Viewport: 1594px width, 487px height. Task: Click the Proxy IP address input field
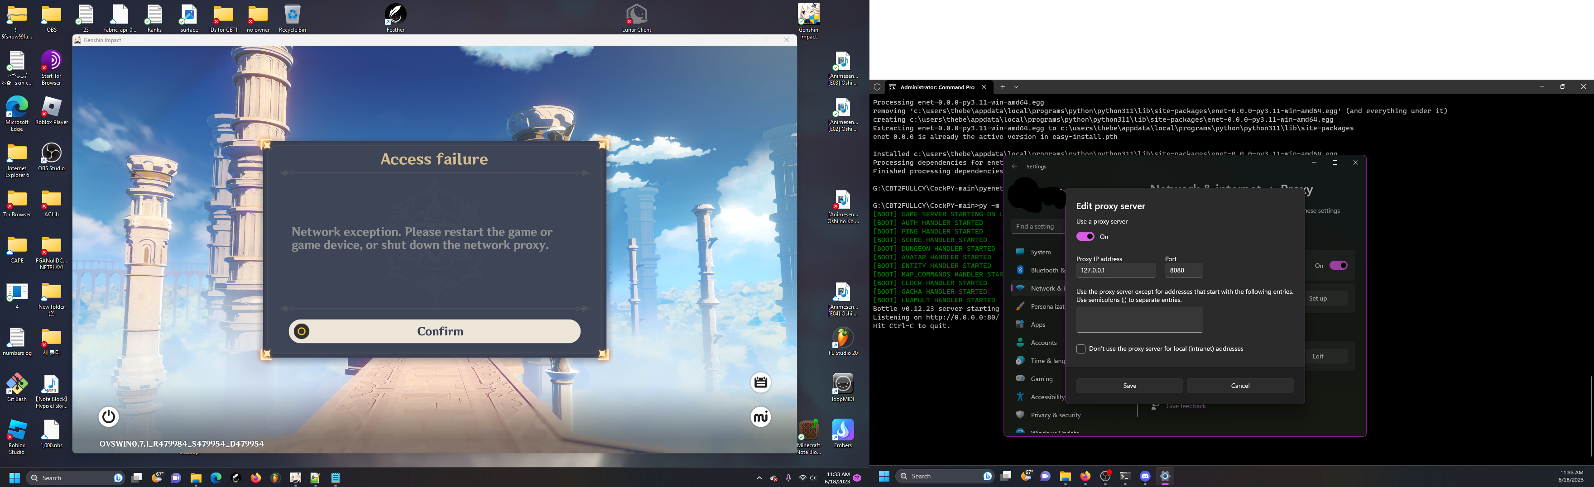coord(1115,270)
